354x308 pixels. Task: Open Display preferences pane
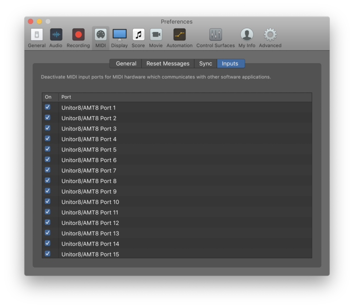(x=120, y=38)
